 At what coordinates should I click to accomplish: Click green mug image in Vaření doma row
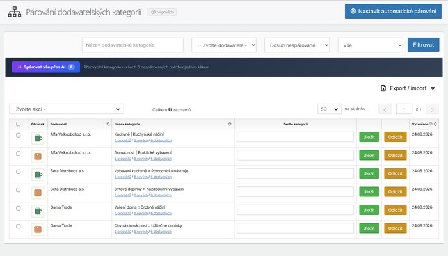point(38,211)
